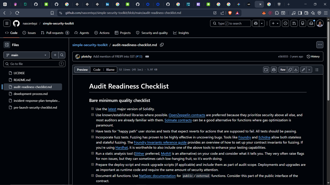
Task: Search this repository with the magnifier icon
Action: pos(62,55)
